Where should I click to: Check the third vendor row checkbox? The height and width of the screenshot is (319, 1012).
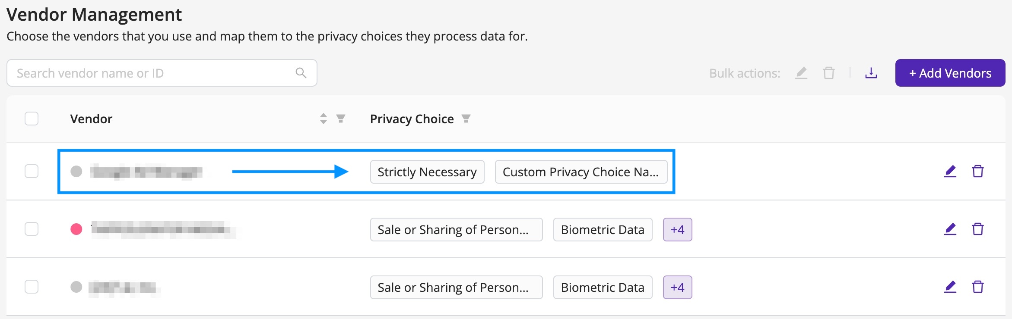(x=32, y=287)
